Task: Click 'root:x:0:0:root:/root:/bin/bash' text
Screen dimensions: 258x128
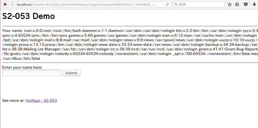Action: tap(53, 30)
